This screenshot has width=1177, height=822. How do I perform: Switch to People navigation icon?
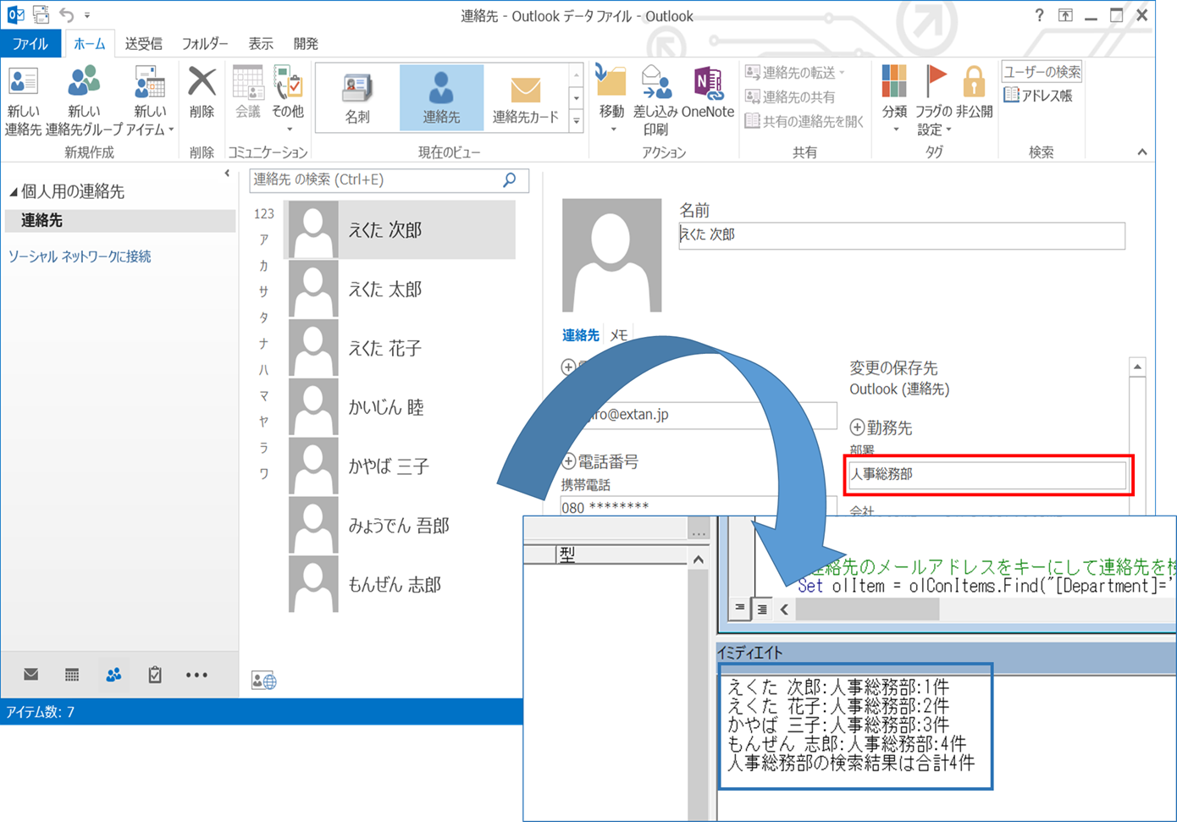point(113,675)
